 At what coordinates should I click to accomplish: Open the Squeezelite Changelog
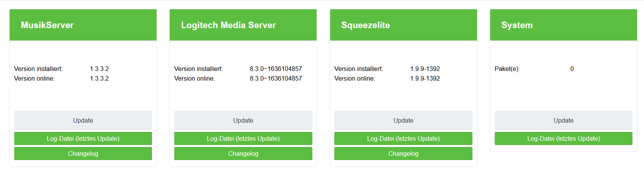click(403, 153)
